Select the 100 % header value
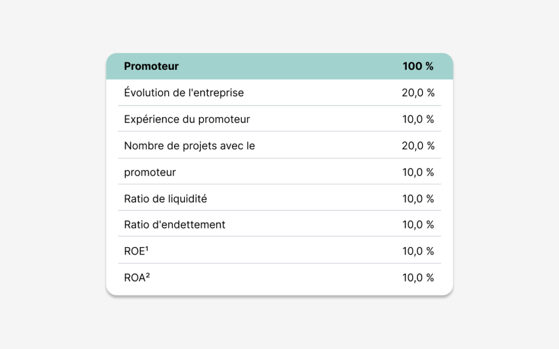This screenshot has height=349, width=559. pos(418,66)
